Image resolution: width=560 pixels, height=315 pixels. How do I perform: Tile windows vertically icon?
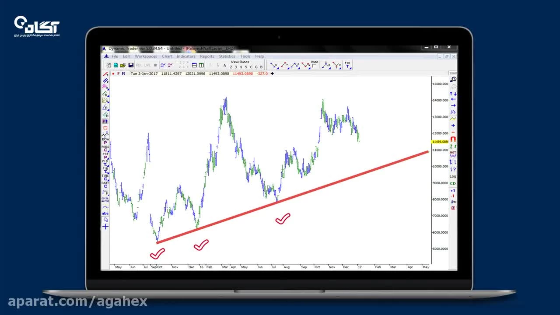pos(201,65)
